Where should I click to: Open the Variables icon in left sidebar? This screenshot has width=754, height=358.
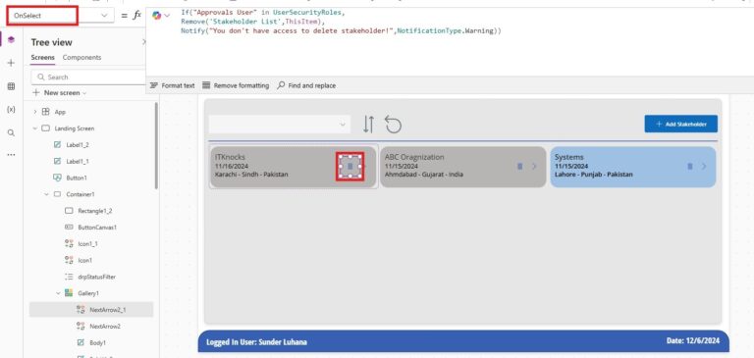pyautogui.click(x=11, y=110)
